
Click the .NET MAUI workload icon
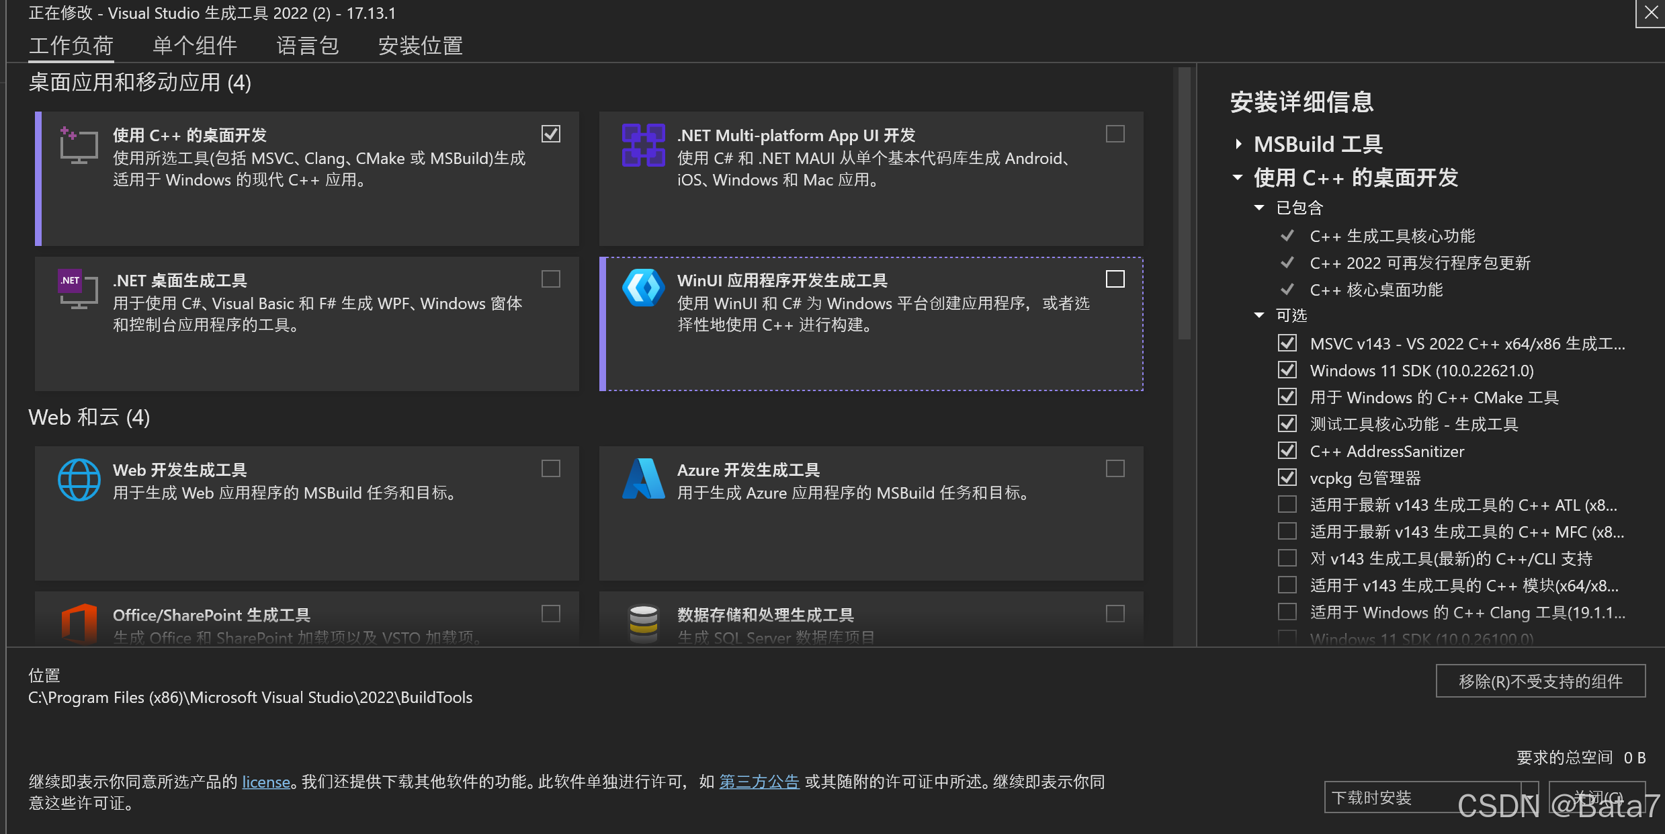tap(643, 145)
